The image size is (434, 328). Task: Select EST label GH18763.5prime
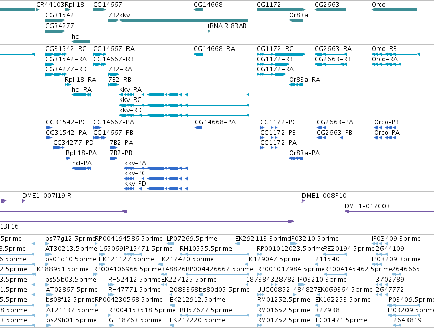(x=135, y=321)
